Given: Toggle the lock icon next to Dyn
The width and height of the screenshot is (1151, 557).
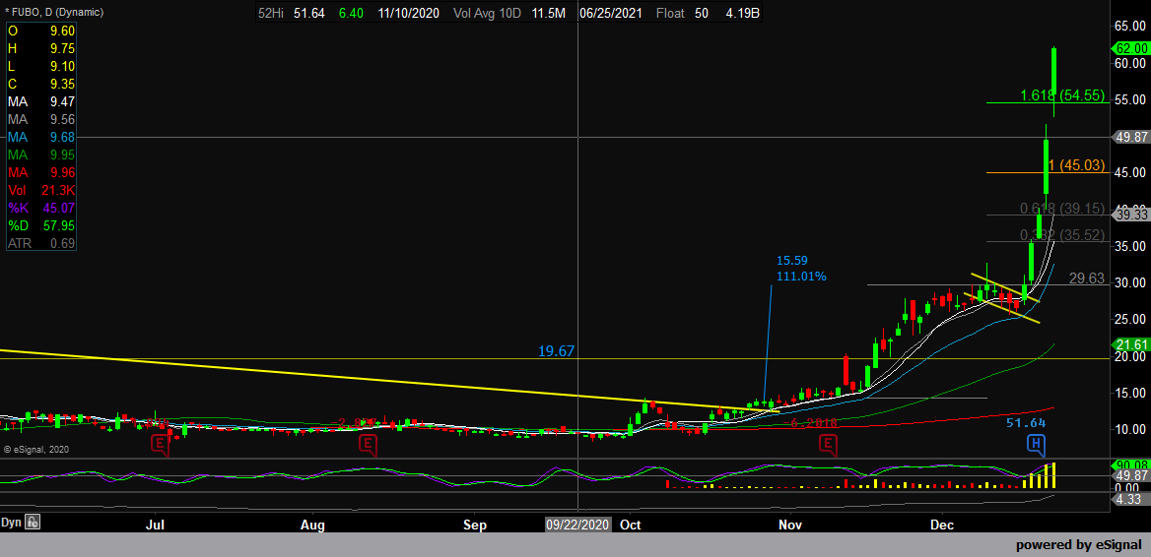Looking at the screenshot, I should pos(33,523).
